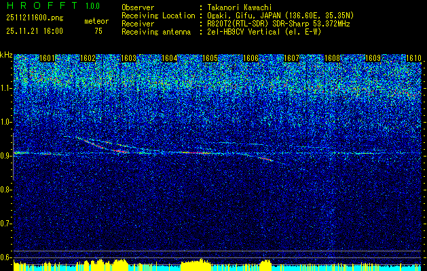
Task: Click the 0.6 frequency axis label
Action: pyautogui.click(x=6, y=257)
